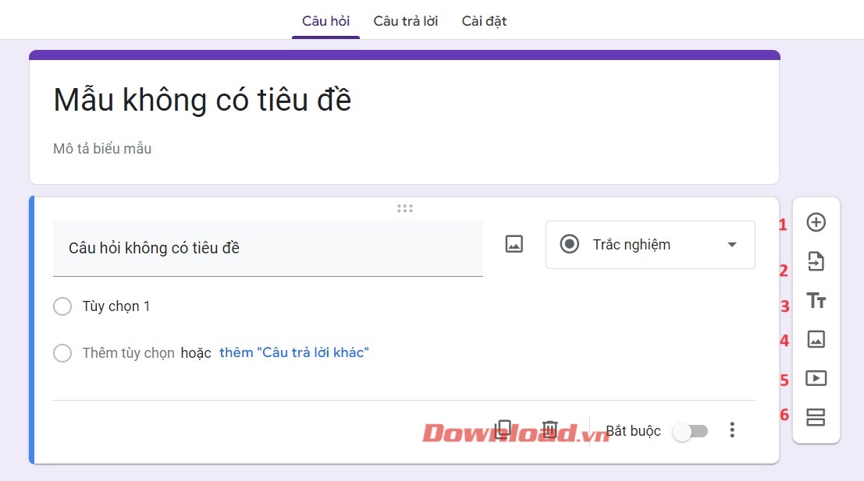
Task: Insert an image into the question title
Action: point(514,244)
